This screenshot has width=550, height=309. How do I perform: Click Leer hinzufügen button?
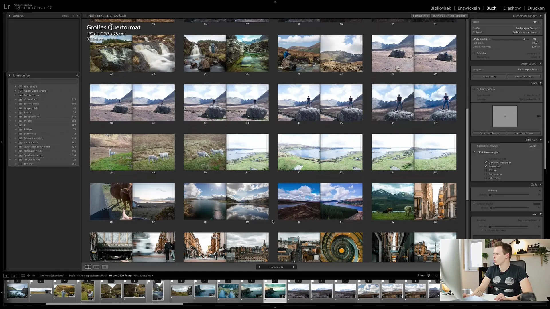click(x=523, y=133)
